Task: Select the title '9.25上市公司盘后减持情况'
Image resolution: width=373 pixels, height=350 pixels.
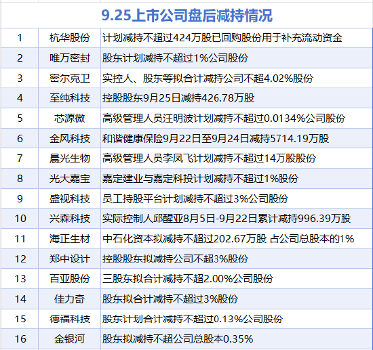Action: pyautogui.click(x=186, y=16)
